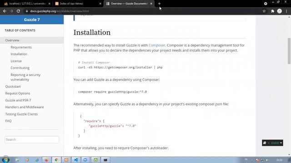Reload the Guzzle documentation page
291x163 pixels.
[x=18, y=11]
